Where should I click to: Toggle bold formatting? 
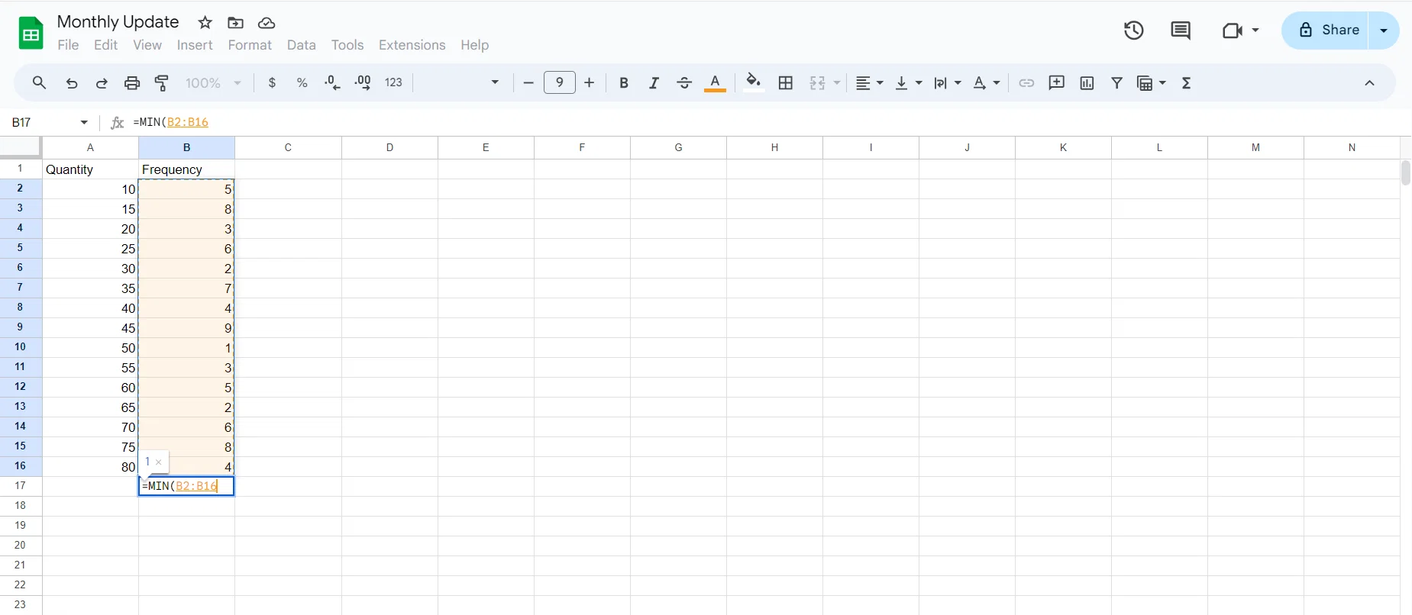624,83
